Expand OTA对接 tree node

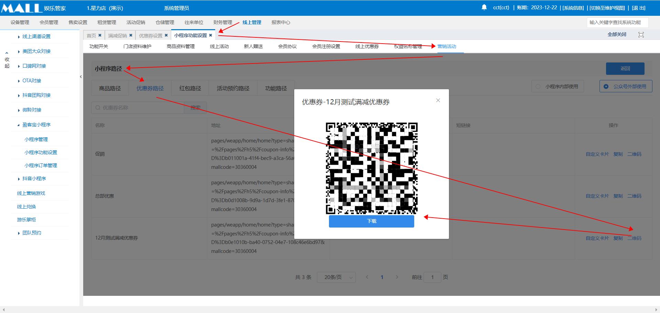pyautogui.click(x=19, y=81)
